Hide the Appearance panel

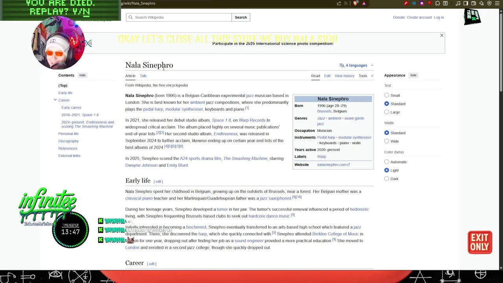(x=413, y=75)
